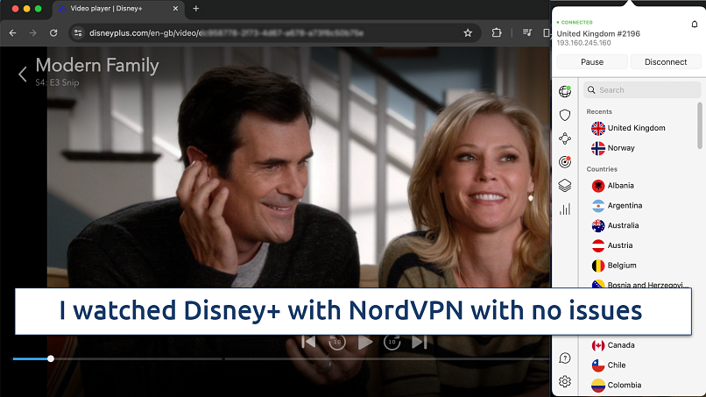The image size is (706, 397).
Task: Click the stacked layers icon in sidebar
Action: 565,185
